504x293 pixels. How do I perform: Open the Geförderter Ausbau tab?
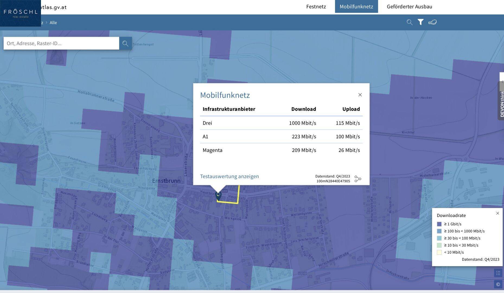(x=409, y=7)
